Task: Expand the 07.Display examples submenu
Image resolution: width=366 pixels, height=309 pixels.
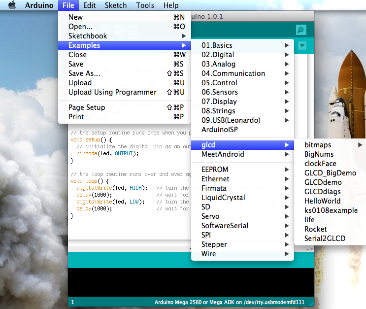Action: tap(242, 102)
